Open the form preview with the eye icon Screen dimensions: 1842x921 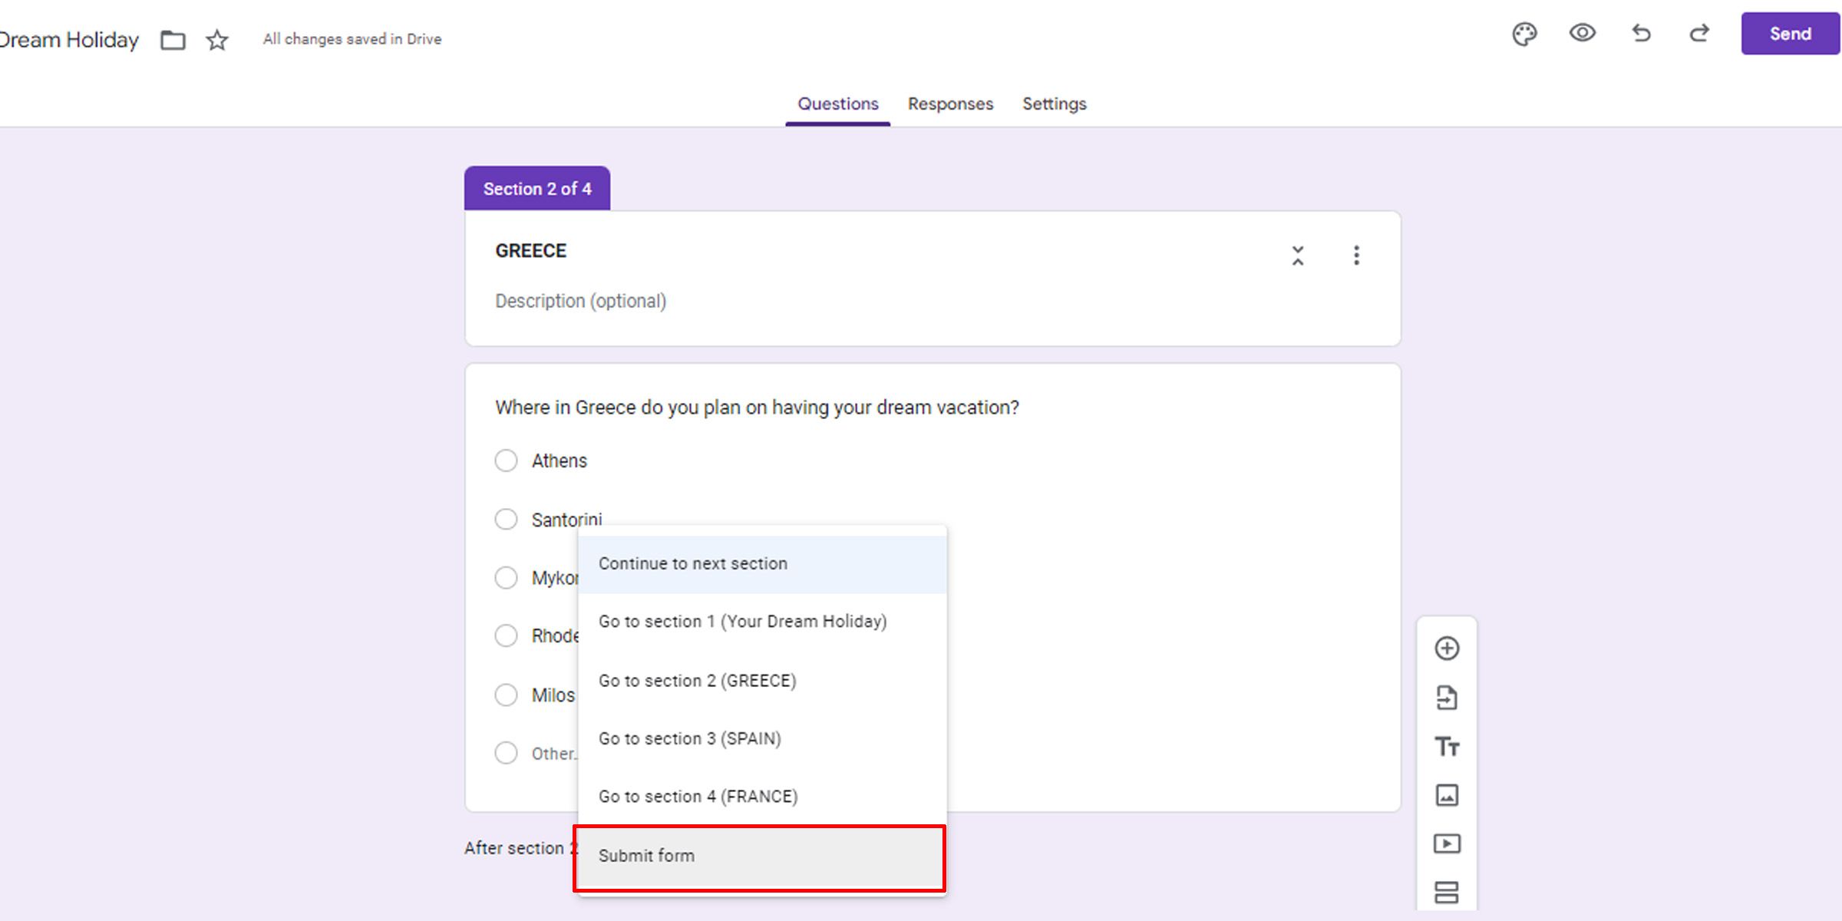1583,34
